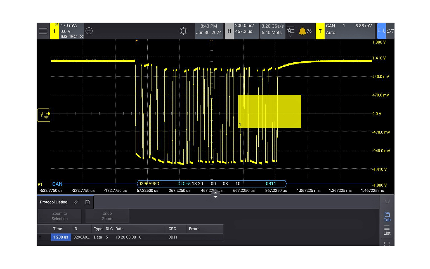
Task: Click the trigger level 5.88 mV value
Action: tap(363, 26)
